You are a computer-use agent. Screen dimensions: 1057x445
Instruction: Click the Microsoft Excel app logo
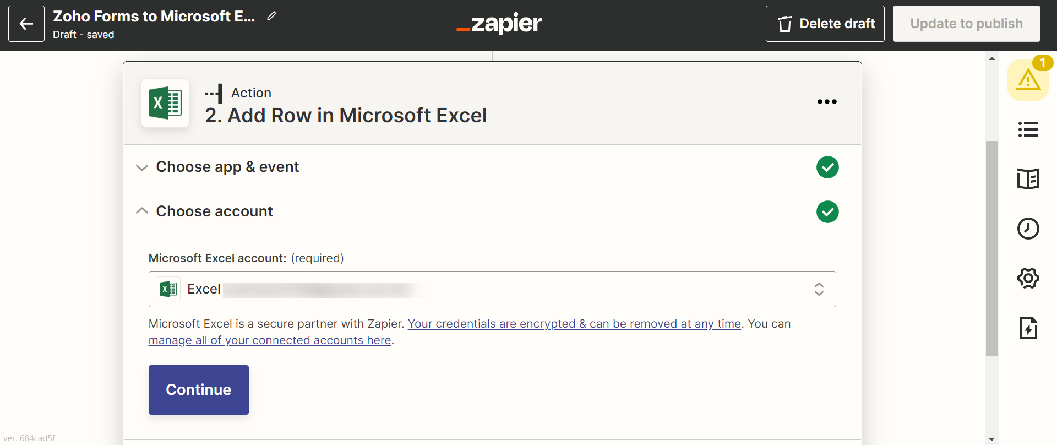[x=165, y=103]
